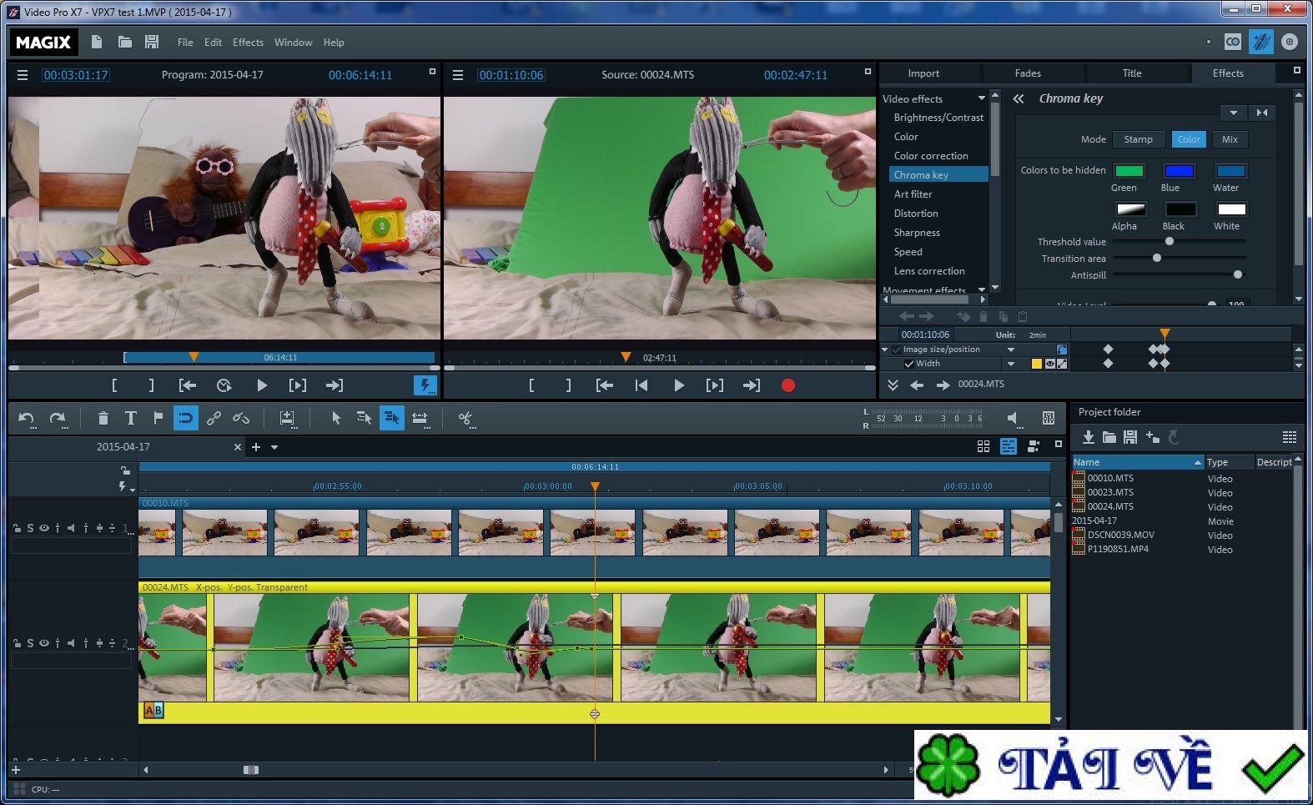Viewport: 1313px width, 805px height.
Task: Toggle magnetic snapping in timeline toolbar
Action: pyautogui.click(x=185, y=418)
